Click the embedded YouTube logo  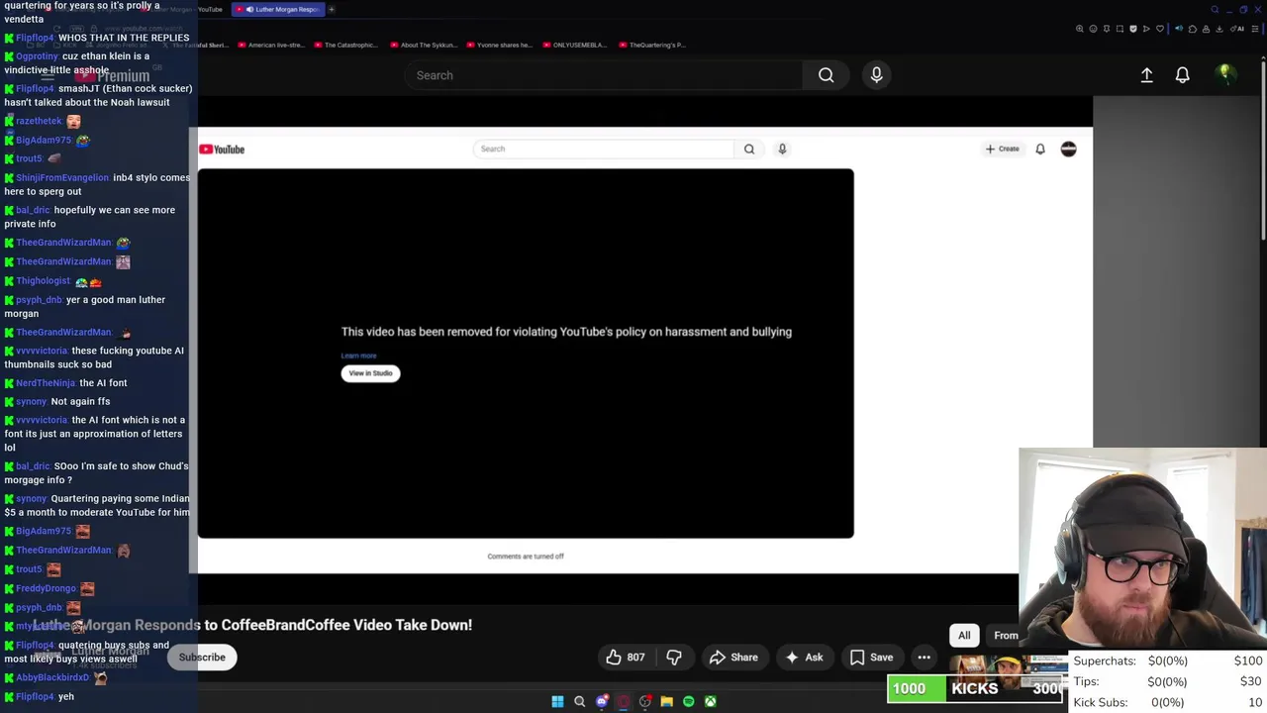click(222, 150)
